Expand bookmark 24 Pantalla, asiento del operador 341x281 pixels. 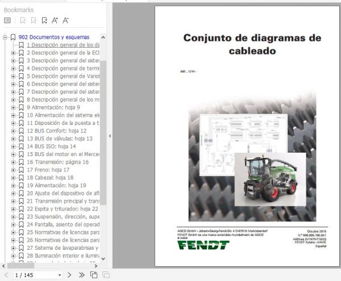[13, 225]
